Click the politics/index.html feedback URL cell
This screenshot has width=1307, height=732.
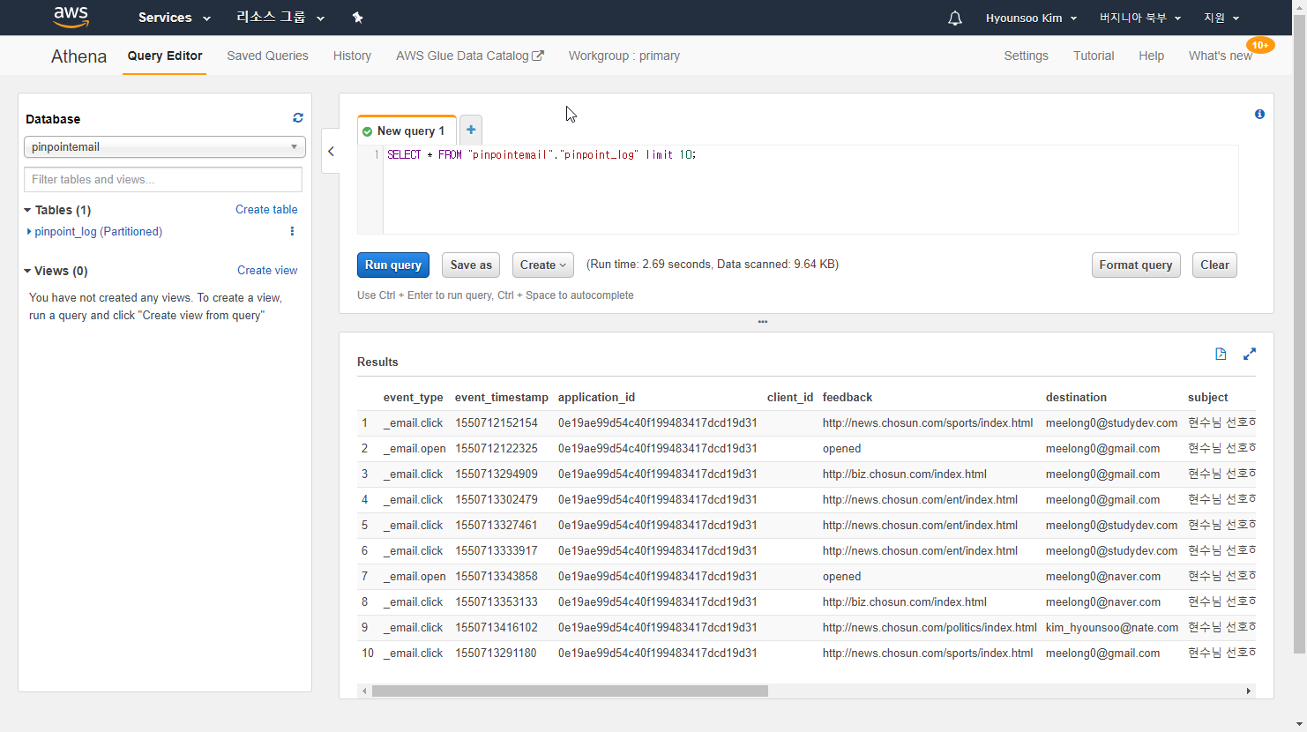[930, 627]
